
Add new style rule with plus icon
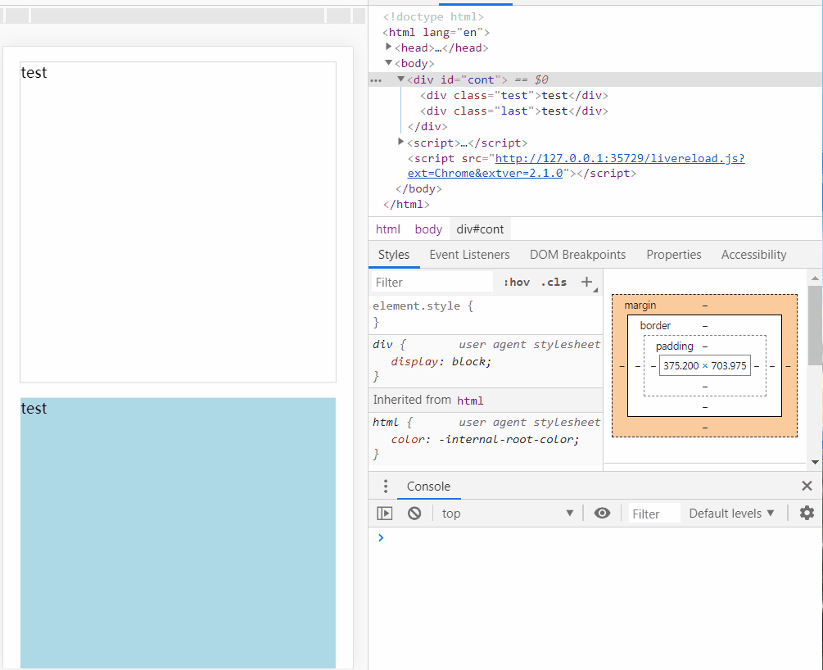click(587, 282)
